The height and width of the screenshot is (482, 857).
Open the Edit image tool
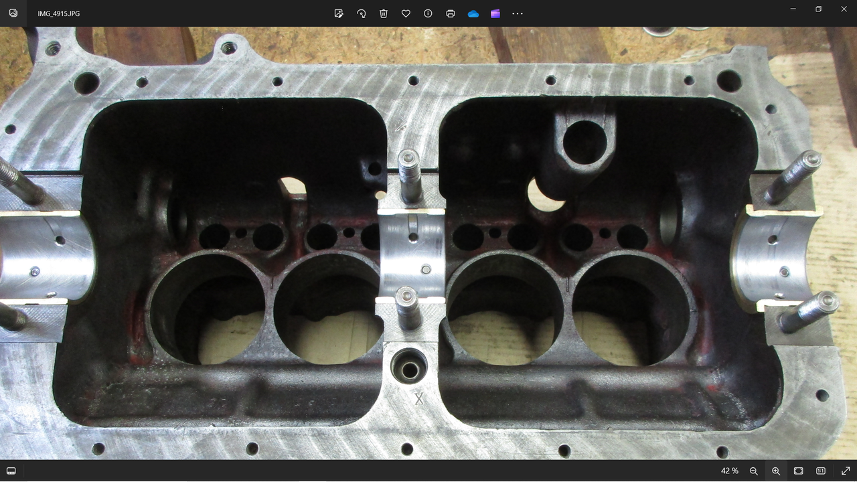(339, 13)
